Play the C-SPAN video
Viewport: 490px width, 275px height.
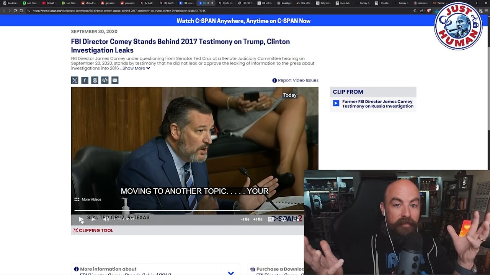click(x=81, y=219)
